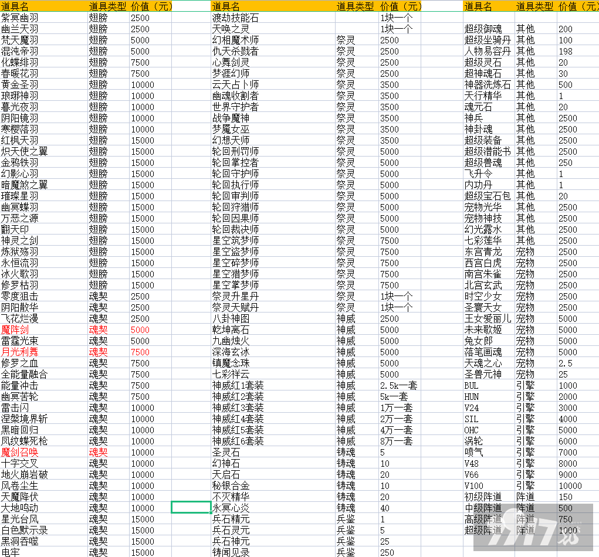Select the 祭灵升星丹 cell
The height and width of the screenshot is (557, 599).
coord(235,296)
